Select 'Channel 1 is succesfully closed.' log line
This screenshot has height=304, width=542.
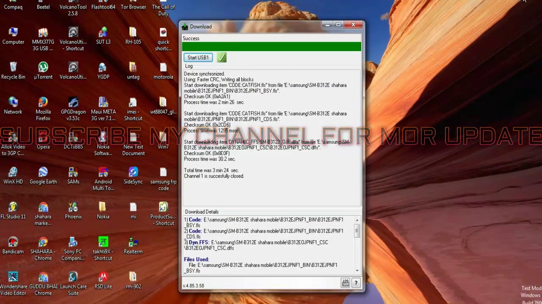214,176
